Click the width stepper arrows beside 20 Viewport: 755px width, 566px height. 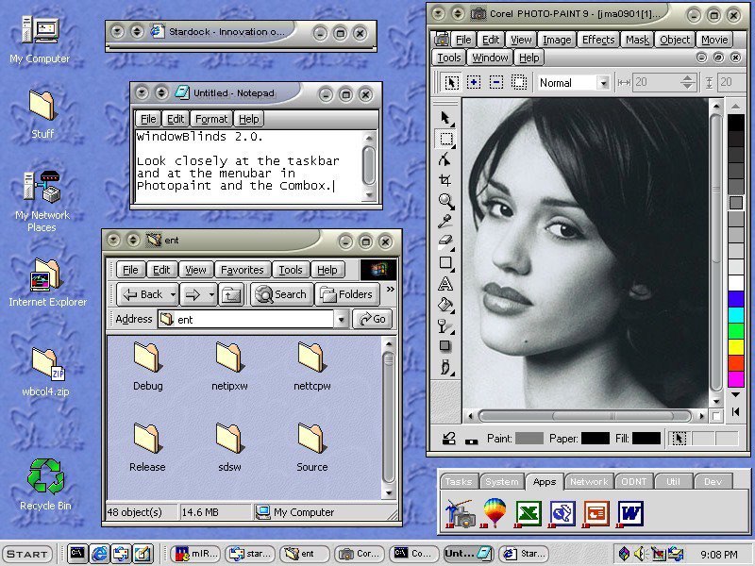coord(688,82)
